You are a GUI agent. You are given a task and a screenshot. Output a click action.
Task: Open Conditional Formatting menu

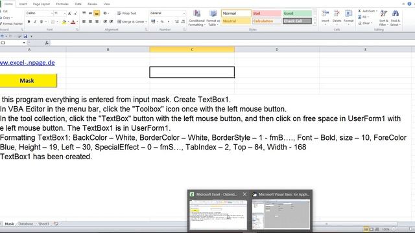tap(196, 18)
